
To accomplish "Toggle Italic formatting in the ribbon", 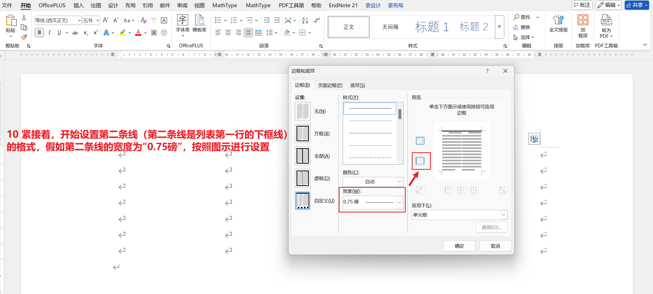I will 49,33.
